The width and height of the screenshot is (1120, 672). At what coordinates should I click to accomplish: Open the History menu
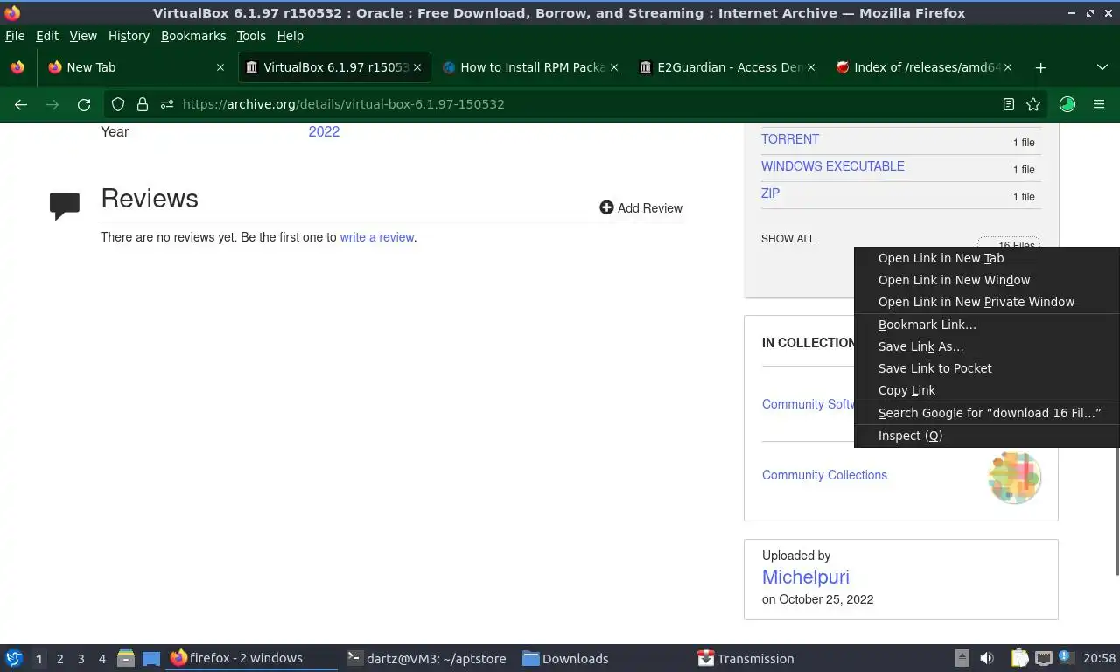click(129, 36)
